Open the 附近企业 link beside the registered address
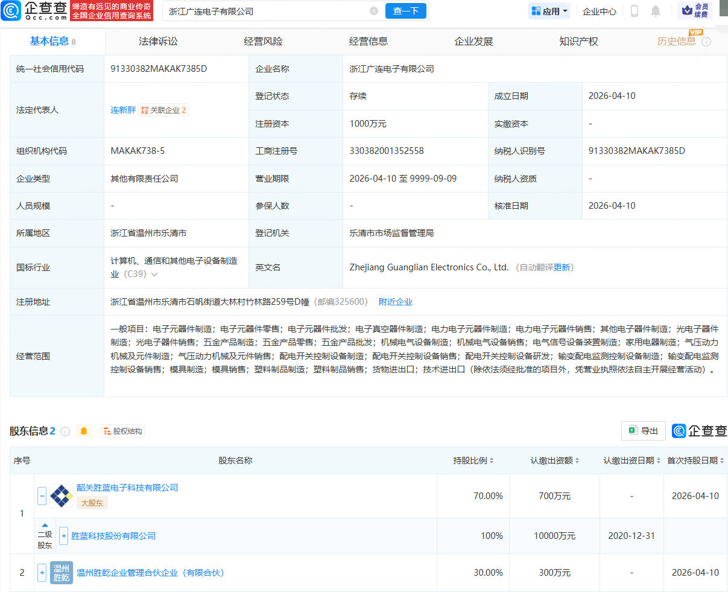728x592 pixels. [x=396, y=301]
